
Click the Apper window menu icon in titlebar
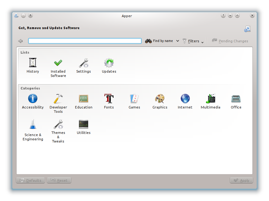coord(16,16)
